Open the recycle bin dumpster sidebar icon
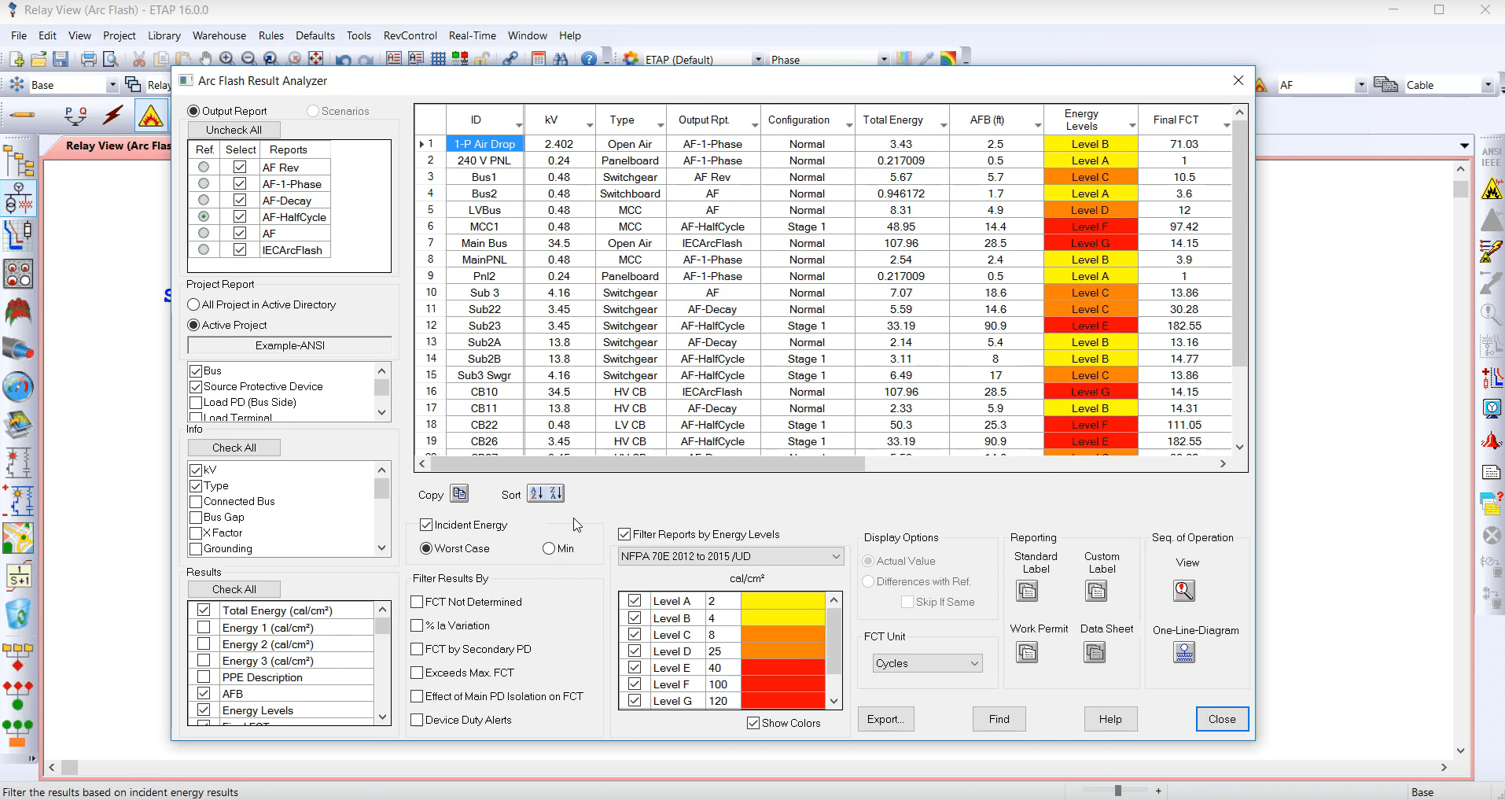Viewport: 1505px width, 800px height. coord(18,614)
